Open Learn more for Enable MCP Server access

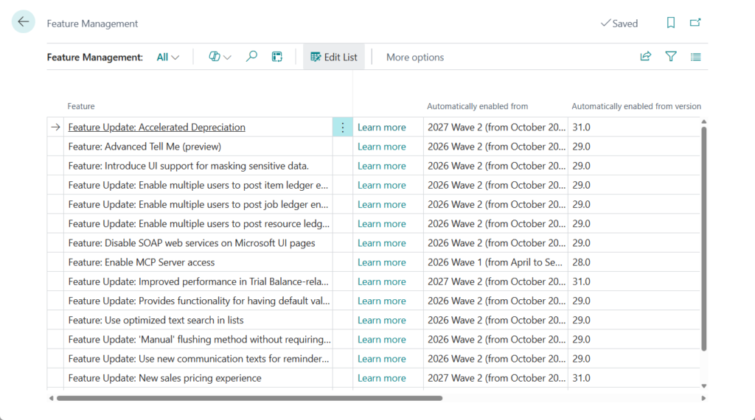point(381,262)
